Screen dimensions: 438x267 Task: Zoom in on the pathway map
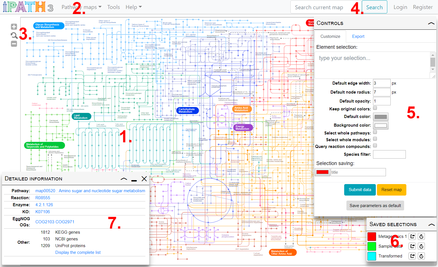click(14, 27)
